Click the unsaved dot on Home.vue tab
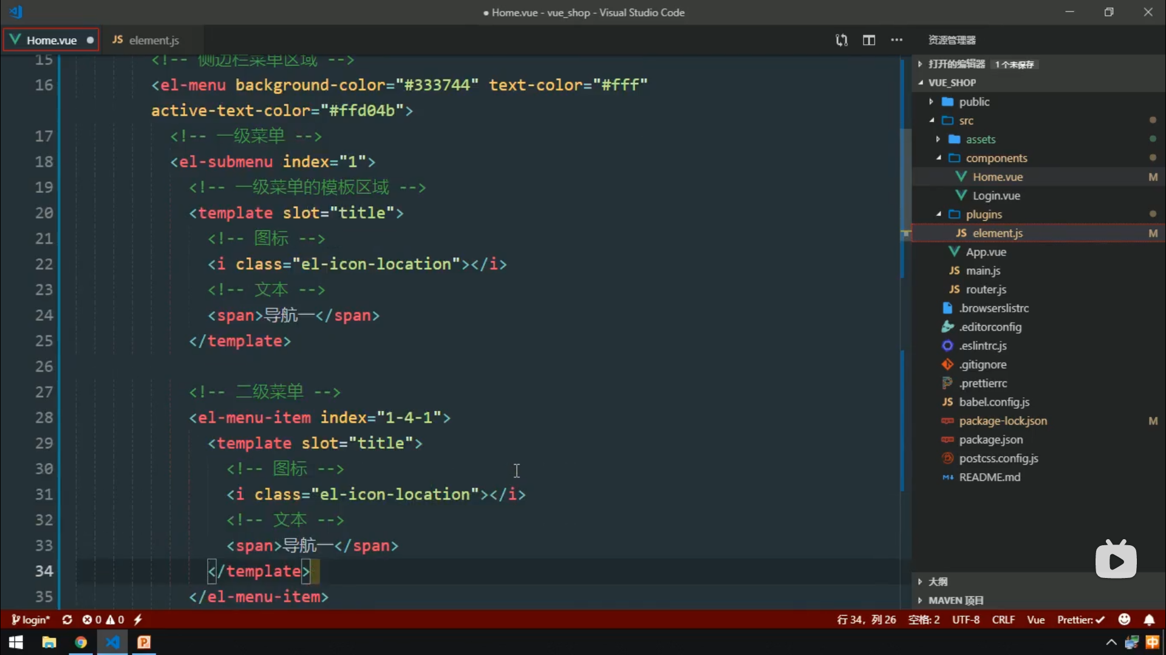The height and width of the screenshot is (655, 1166). point(90,40)
